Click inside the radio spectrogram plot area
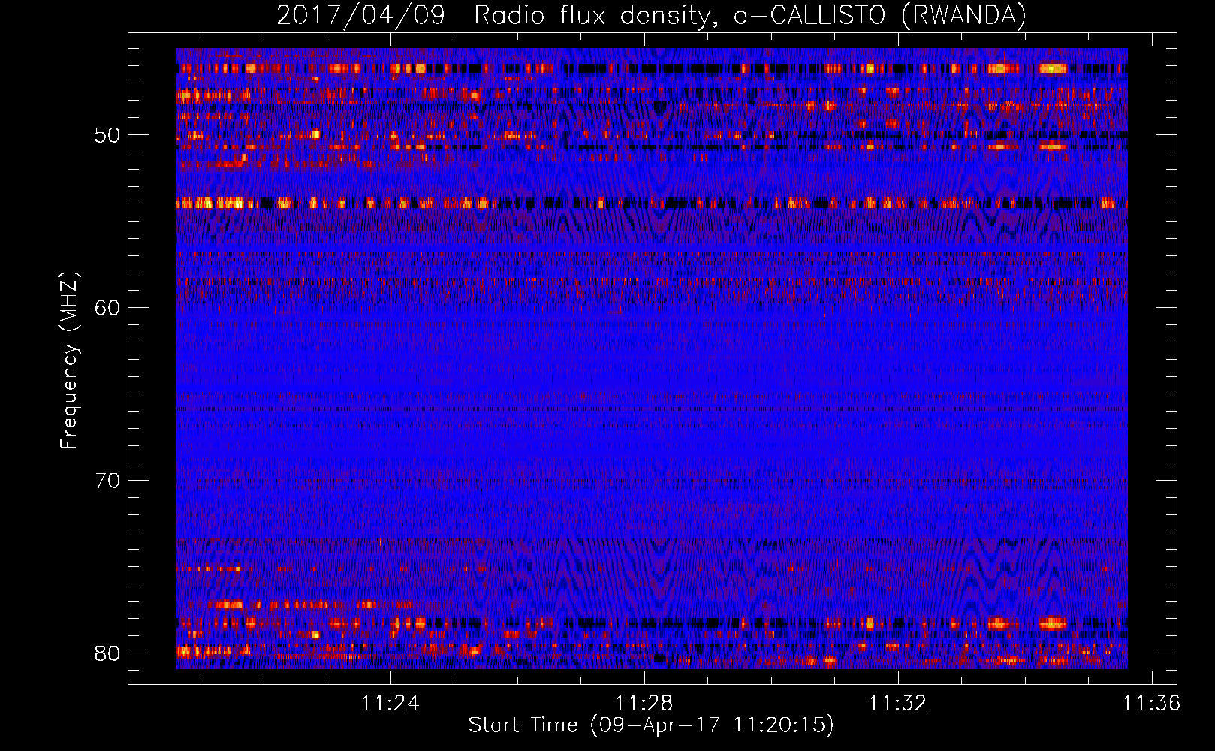 point(652,358)
